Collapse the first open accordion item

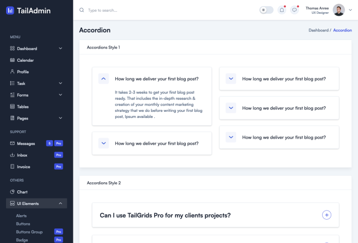103,78
